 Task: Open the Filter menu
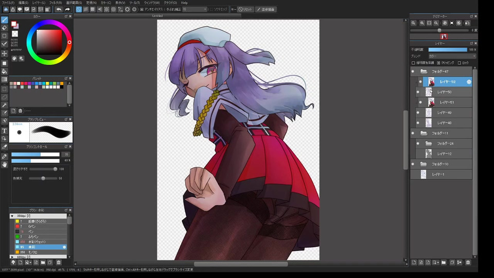pos(56,3)
